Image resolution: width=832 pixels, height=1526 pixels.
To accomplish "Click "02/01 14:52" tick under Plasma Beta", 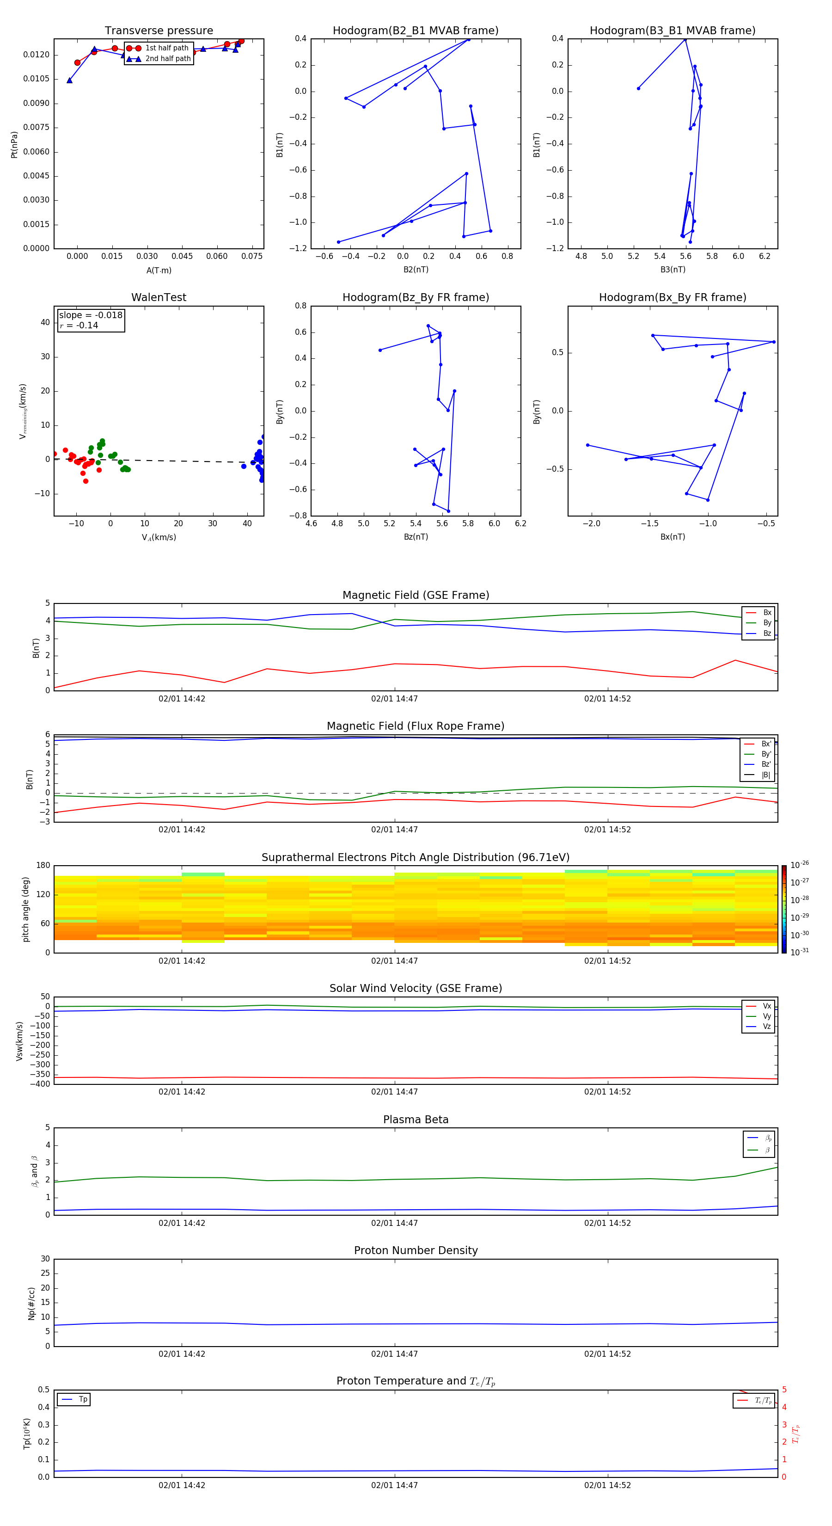I will click(607, 1223).
